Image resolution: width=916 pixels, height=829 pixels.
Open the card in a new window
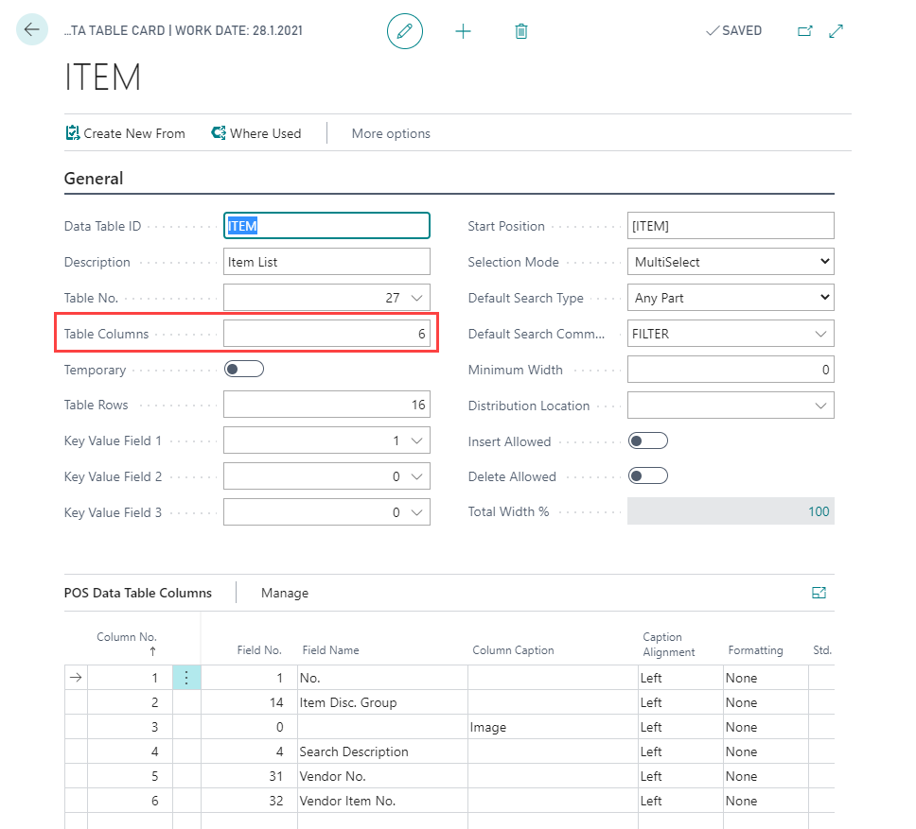(805, 31)
